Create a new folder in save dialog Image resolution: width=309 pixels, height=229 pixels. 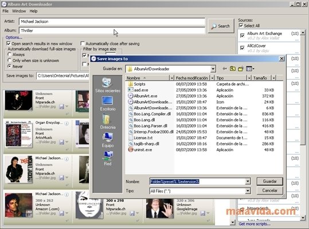tap(241, 69)
